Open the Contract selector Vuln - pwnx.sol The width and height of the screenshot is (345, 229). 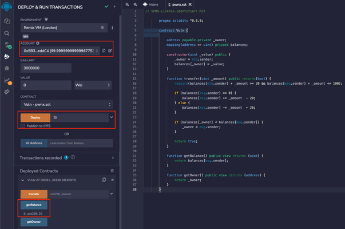point(66,105)
